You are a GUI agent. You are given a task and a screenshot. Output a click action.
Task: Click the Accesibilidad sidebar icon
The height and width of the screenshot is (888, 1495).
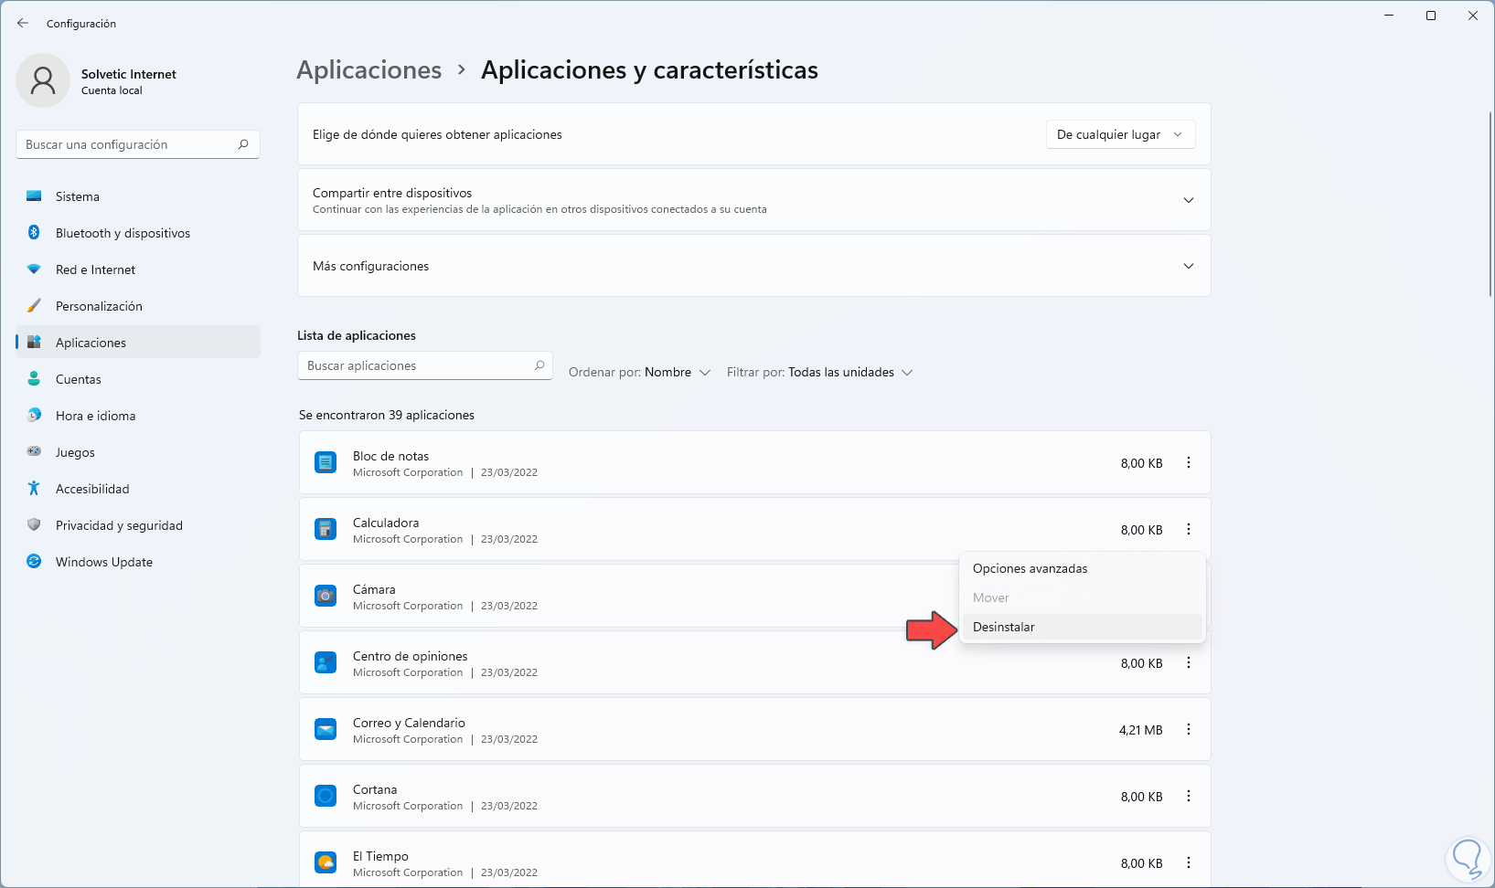pyautogui.click(x=34, y=489)
